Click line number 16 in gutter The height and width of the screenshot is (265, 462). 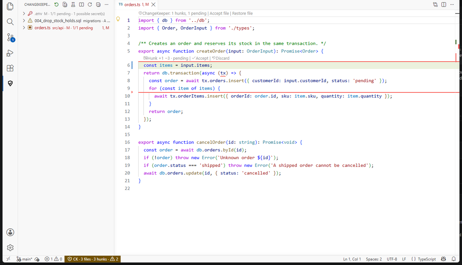(127, 142)
